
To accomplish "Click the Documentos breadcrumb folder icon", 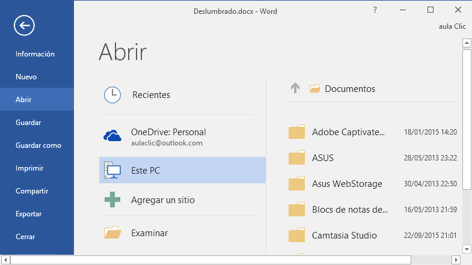I will [x=314, y=88].
